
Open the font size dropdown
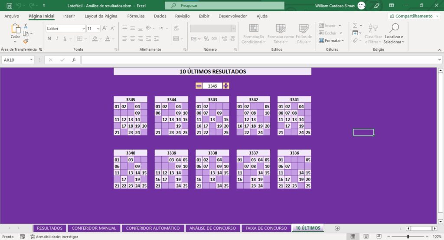pos(98,29)
